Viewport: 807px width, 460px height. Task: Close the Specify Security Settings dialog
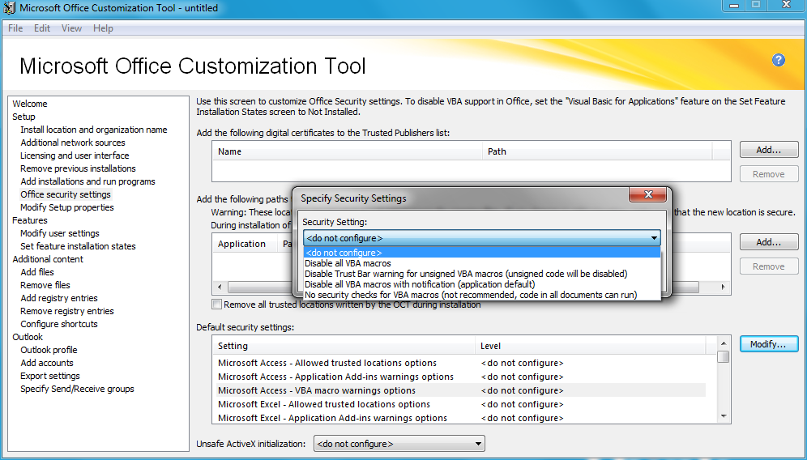648,194
